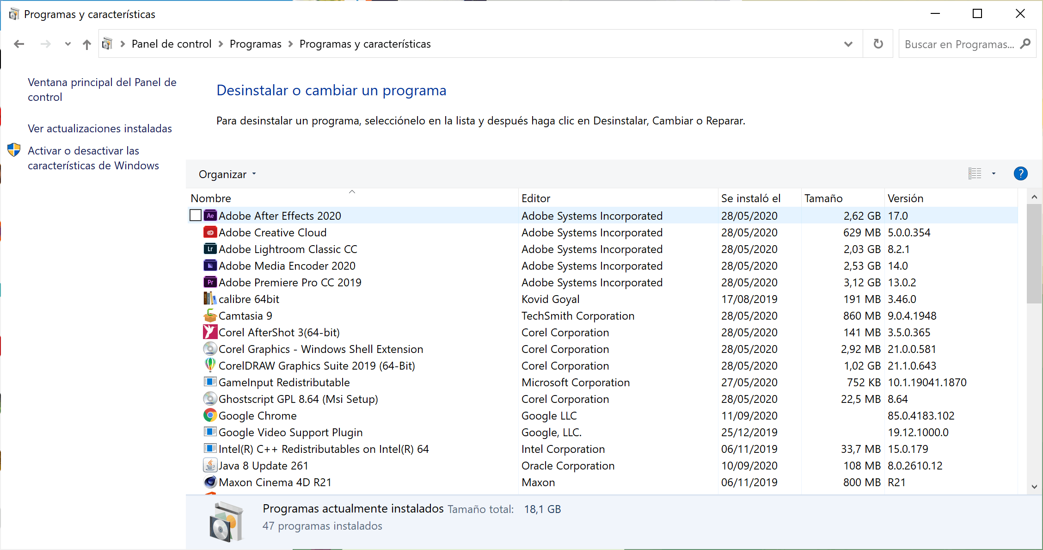1043x550 pixels.
Task: Click the Adobe After Effects 2020 icon
Action: point(210,216)
